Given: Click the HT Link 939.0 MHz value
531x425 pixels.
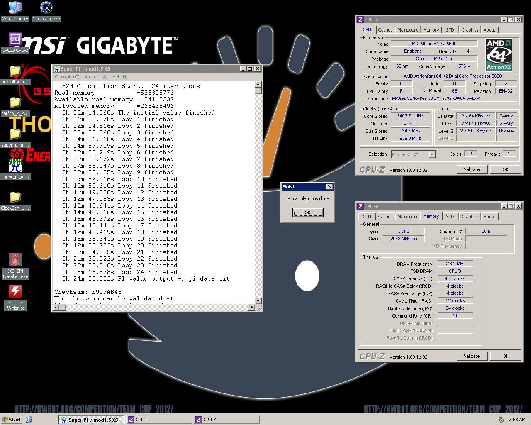Looking at the screenshot, I should pyautogui.click(x=410, y=139).
